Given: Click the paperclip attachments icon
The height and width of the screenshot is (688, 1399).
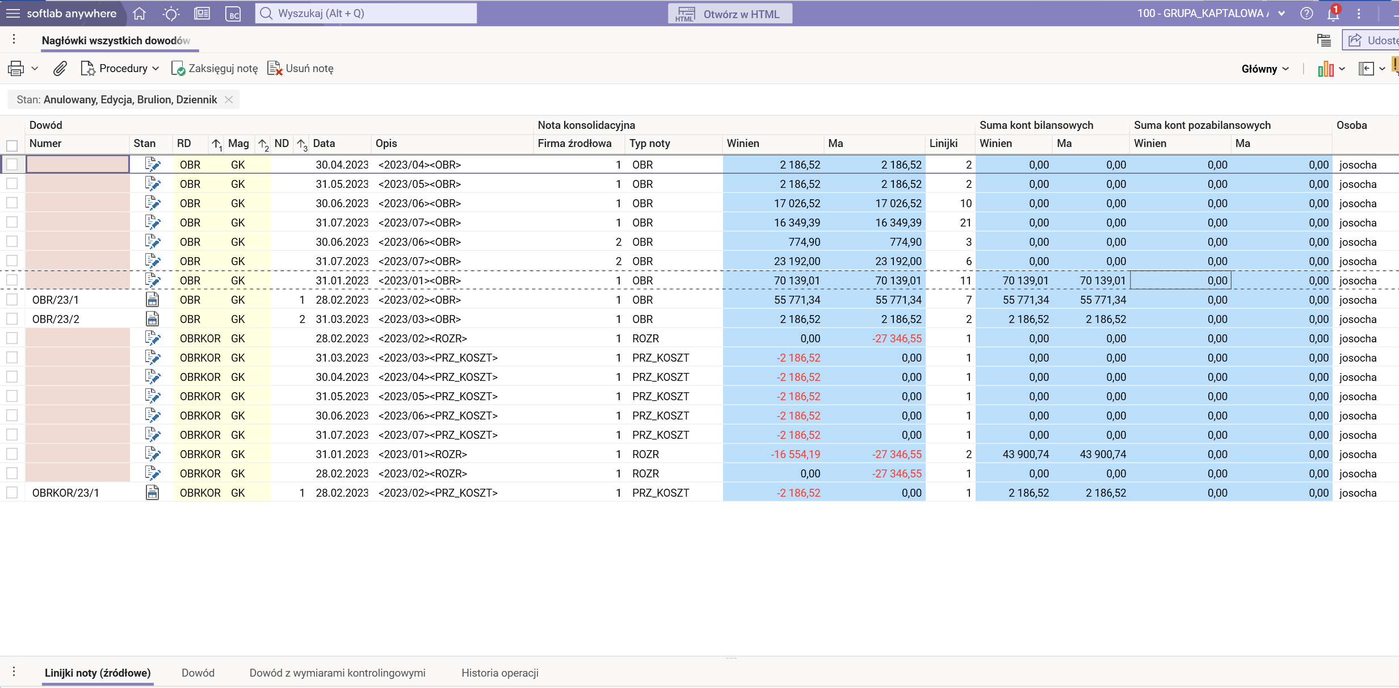Looking at the screenshot, I should click(x=60, y=69).
